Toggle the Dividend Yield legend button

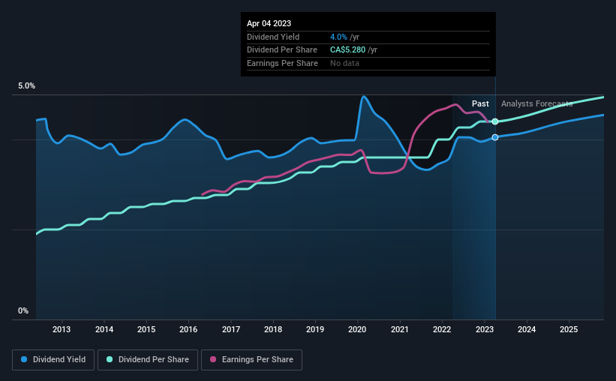(x=53, y=360)
